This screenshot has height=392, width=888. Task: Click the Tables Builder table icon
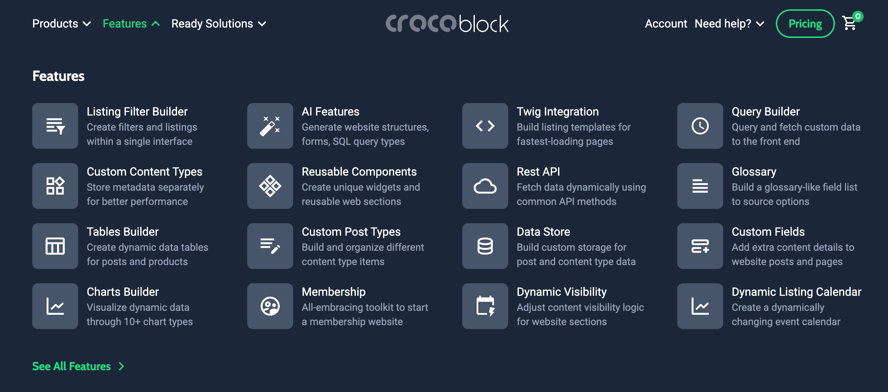pos(54,246)
